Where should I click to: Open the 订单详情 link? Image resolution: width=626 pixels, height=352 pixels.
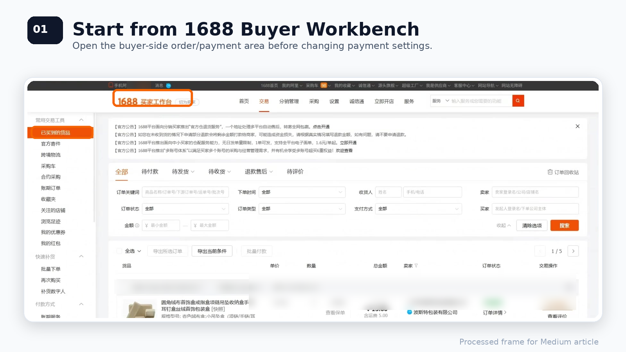point(495,312)
